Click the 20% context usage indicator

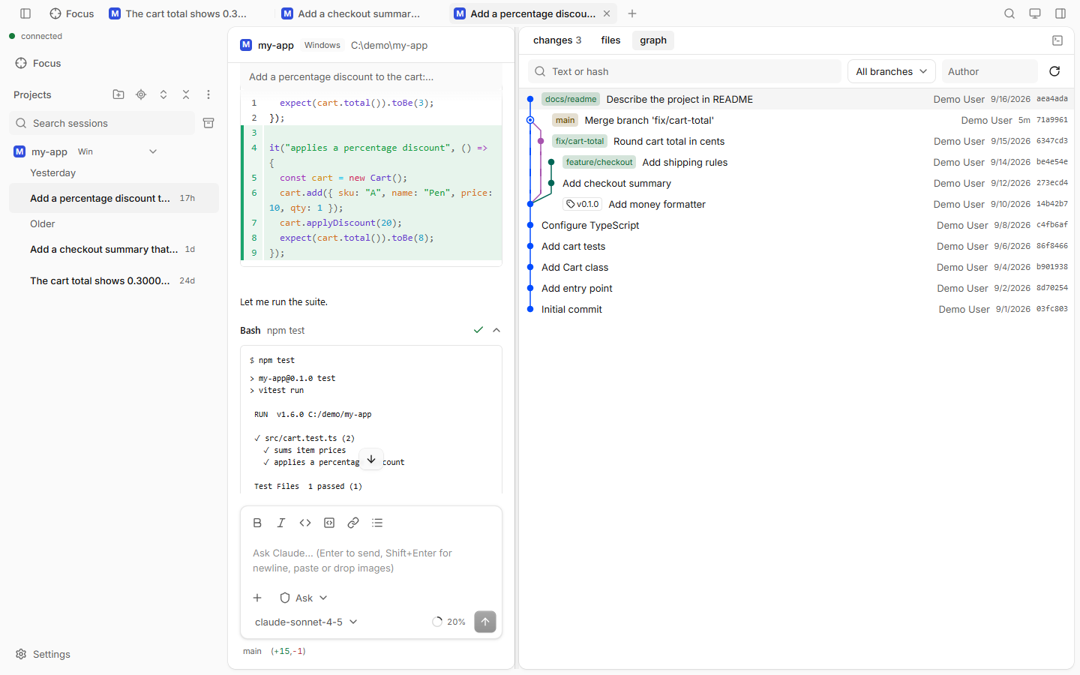pyautogui.click(x=448, y=622)
